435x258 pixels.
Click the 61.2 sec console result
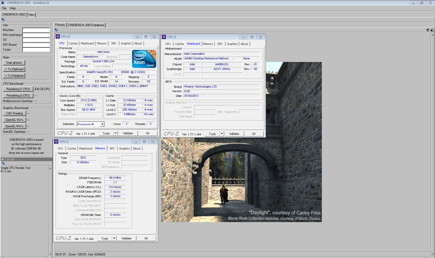[6, 171]
